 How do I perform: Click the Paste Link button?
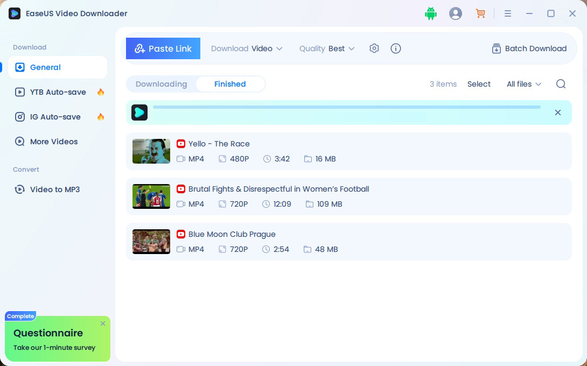click(x=163, y=48)
